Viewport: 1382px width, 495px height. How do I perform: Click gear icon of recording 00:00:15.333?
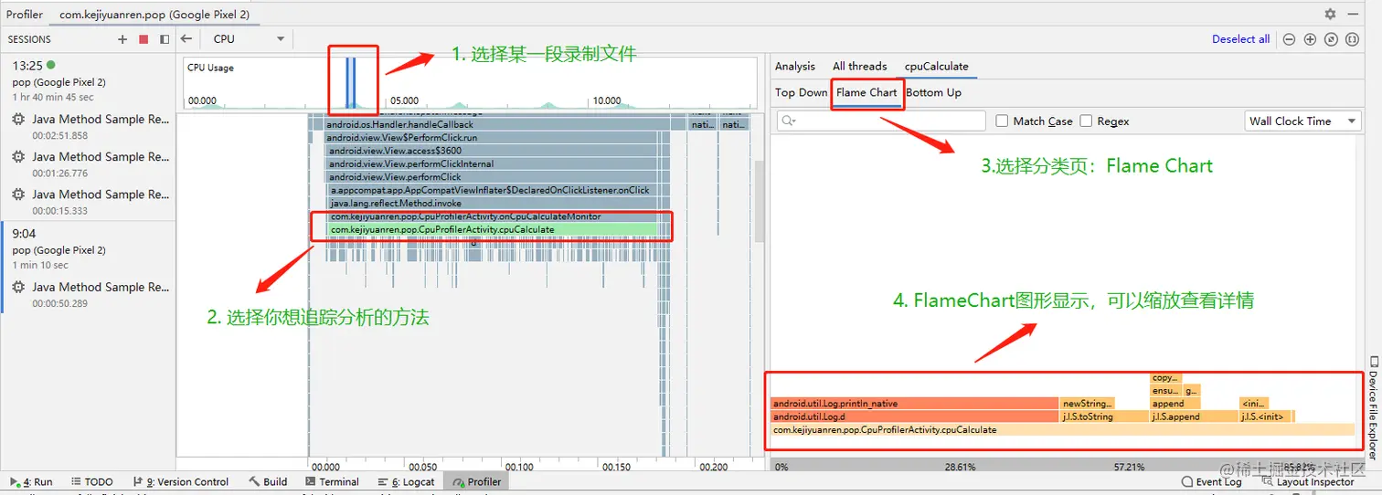[18, 195]
